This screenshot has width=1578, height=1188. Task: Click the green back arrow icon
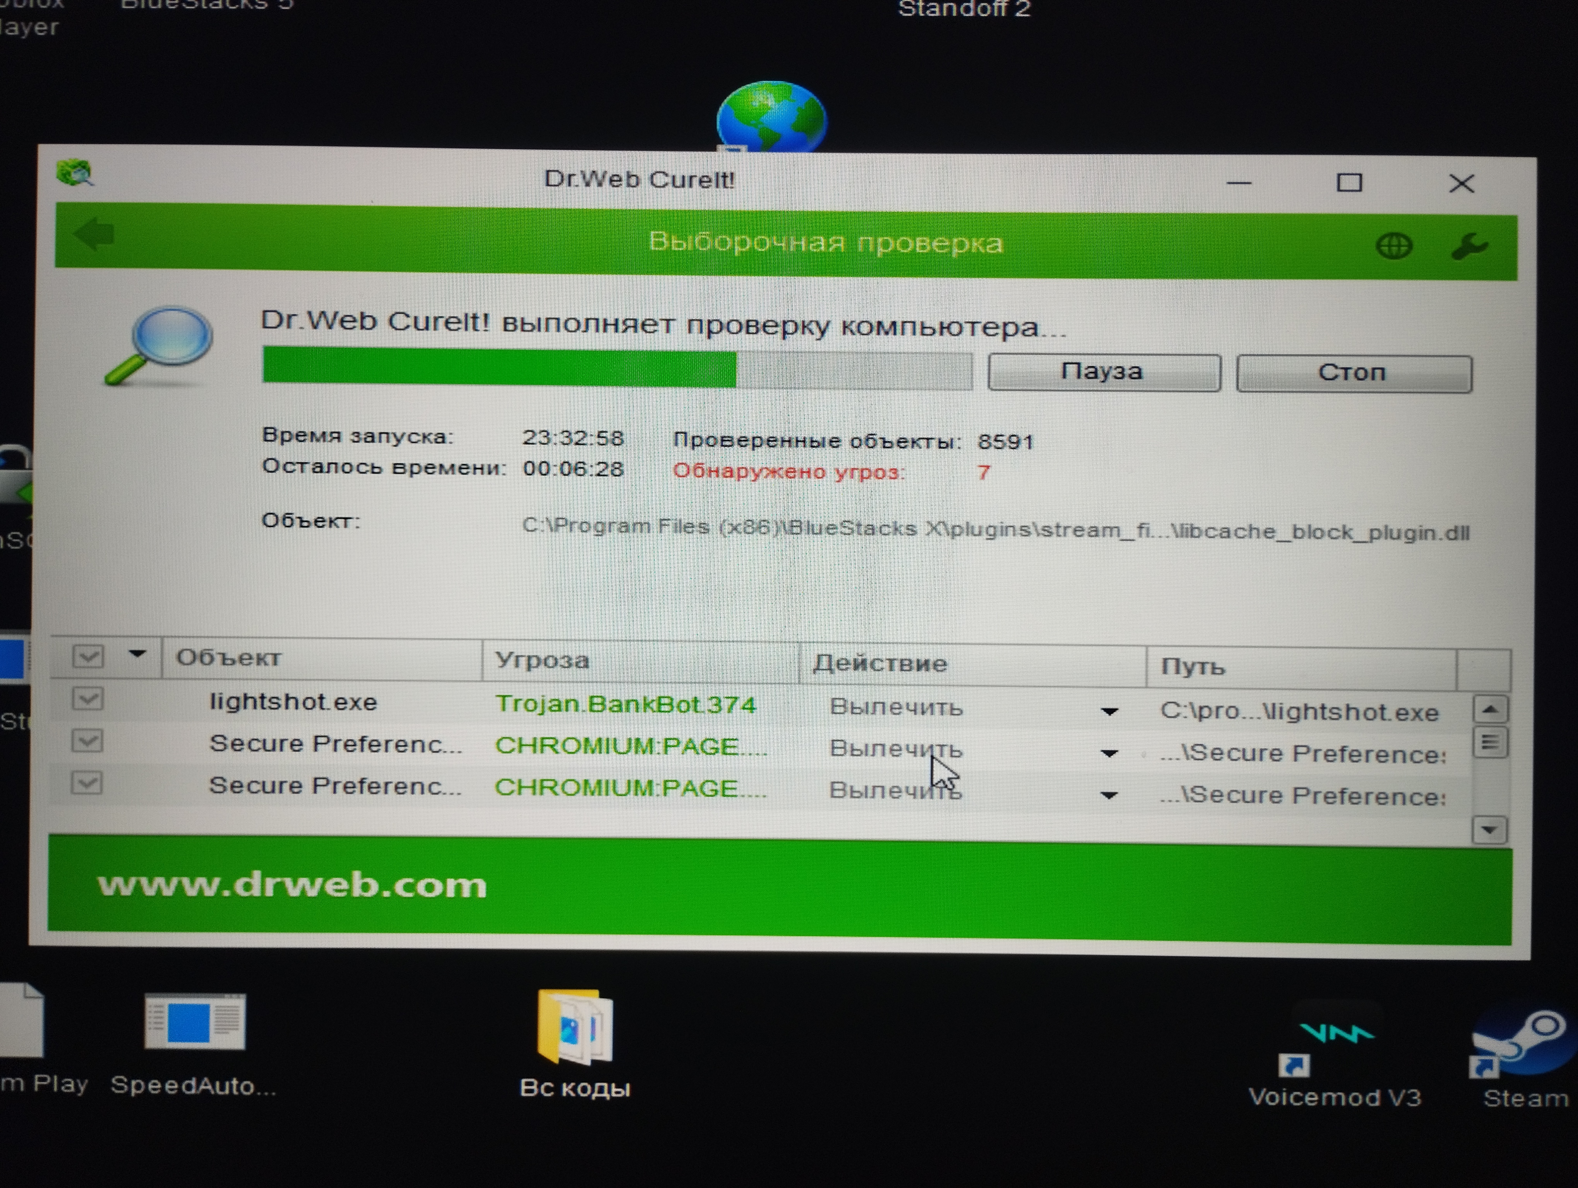[x=94, y=234]
